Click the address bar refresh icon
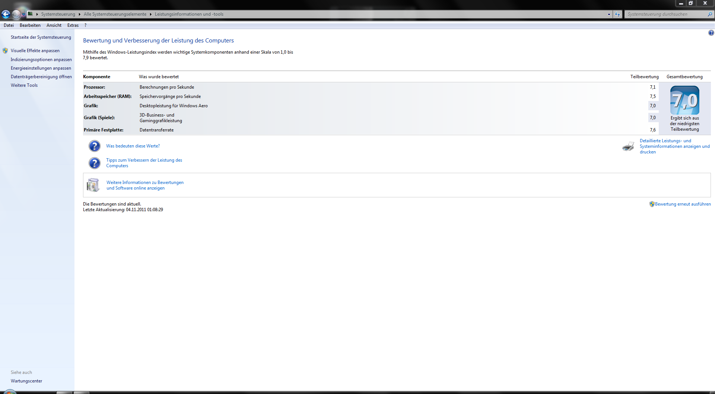This screenshot has height=394, width=715. [617, 14]
